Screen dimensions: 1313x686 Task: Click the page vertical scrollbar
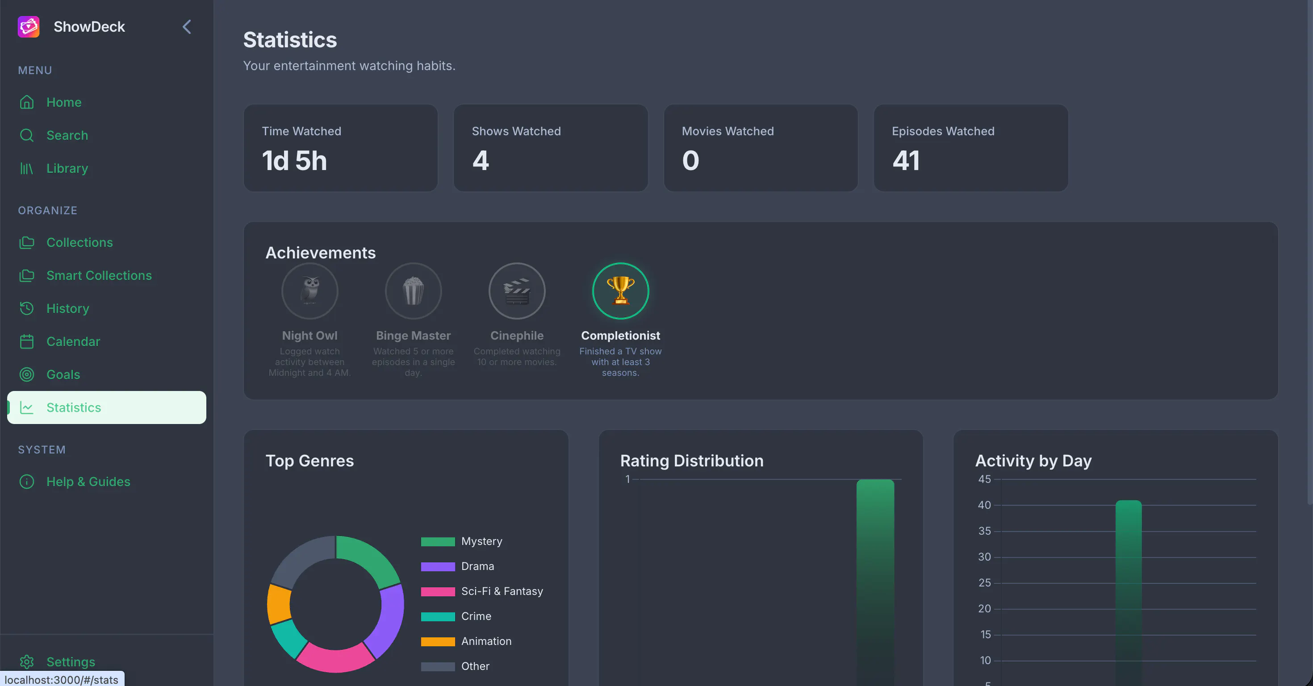coord(1309,252)
